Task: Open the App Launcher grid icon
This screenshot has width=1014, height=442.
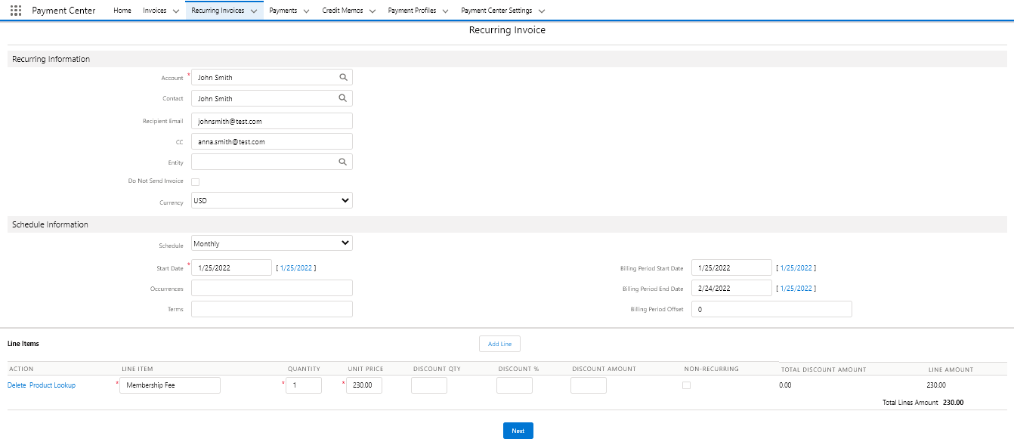Action: coord(16,11)
